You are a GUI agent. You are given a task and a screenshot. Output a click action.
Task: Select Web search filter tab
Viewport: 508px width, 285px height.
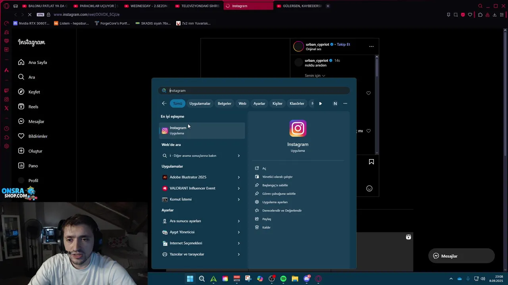242,103
